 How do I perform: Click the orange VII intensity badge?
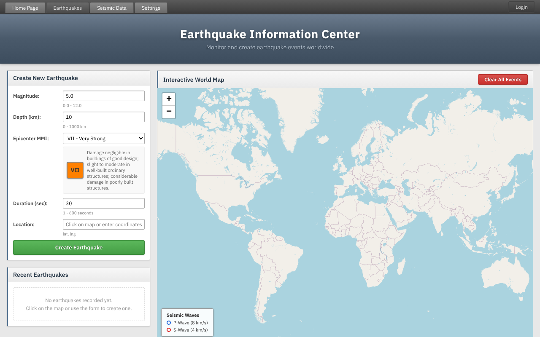(x=75, y=170)
